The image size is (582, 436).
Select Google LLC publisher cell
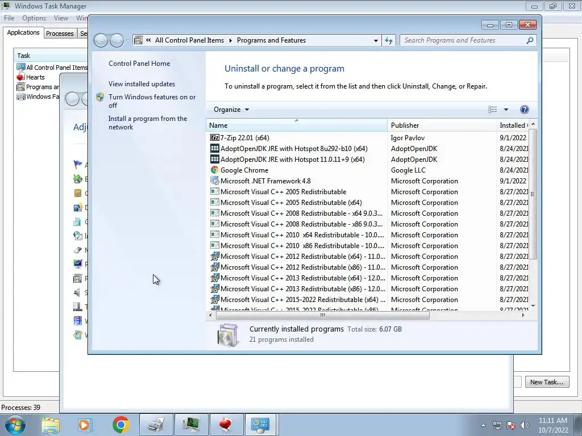(x=408, y=170)
